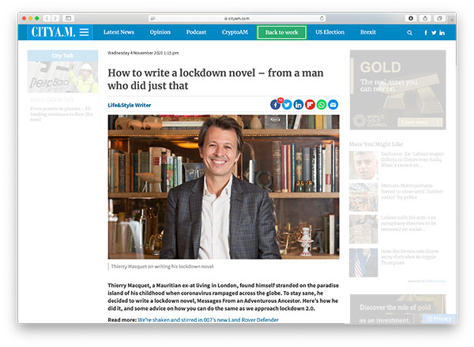The image size is (474, 347).
Task: Open the Twitter icon in top navigation
Action: [434, 32]
